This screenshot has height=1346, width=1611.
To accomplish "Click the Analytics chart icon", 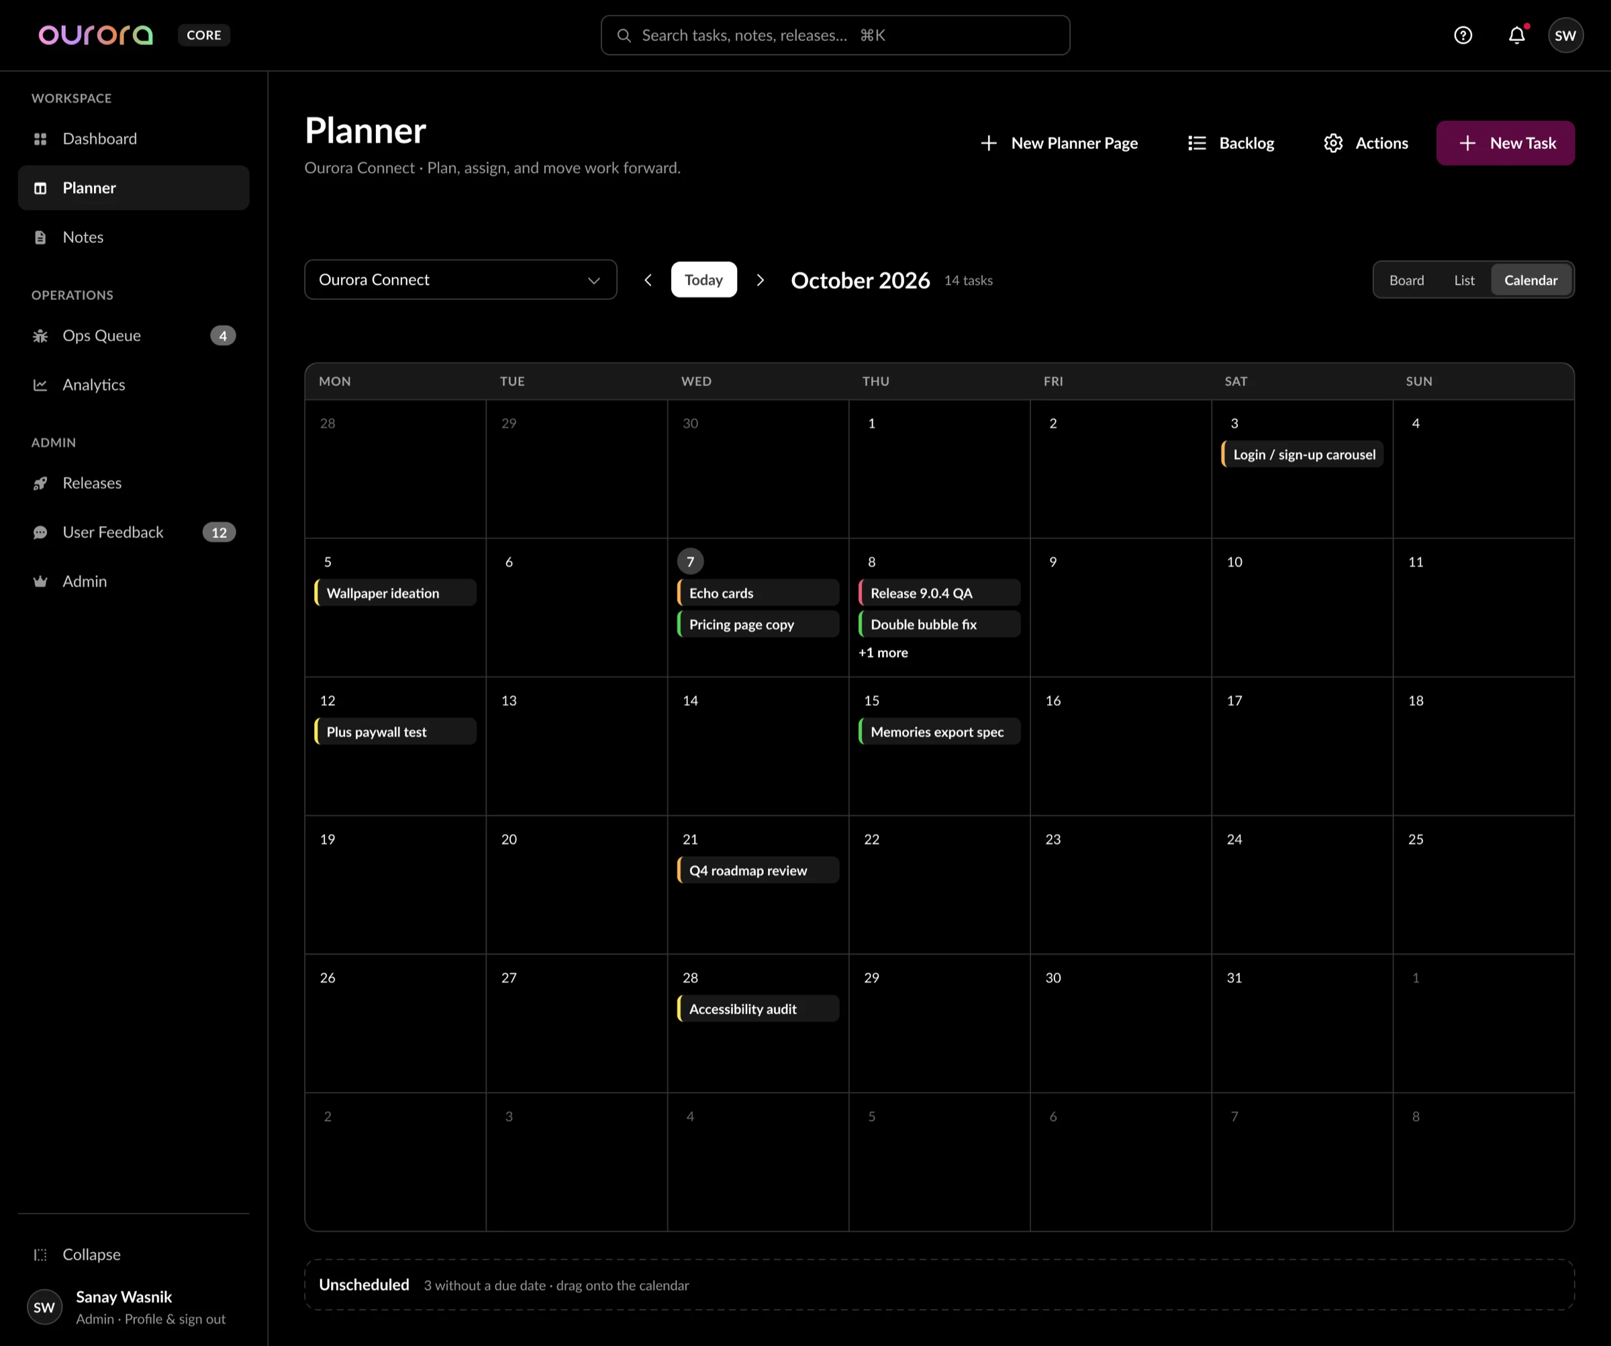I will [41, 384].
